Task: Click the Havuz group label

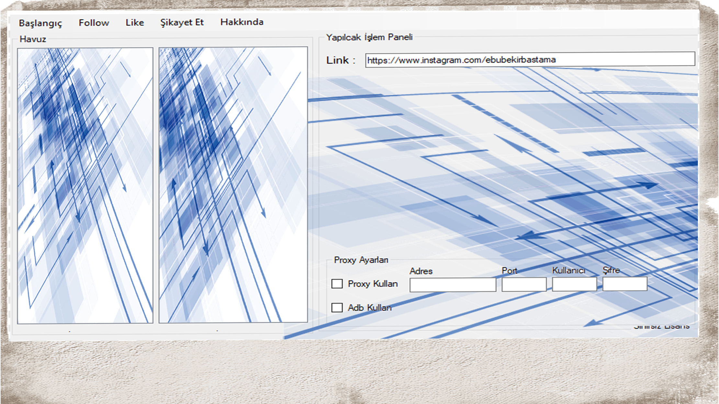Action: coord(33,39)
